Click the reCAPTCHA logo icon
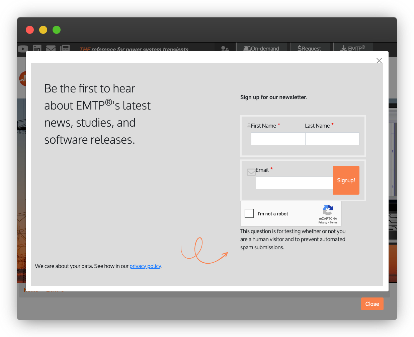This screenshot has height=337, width=414. 328,210
